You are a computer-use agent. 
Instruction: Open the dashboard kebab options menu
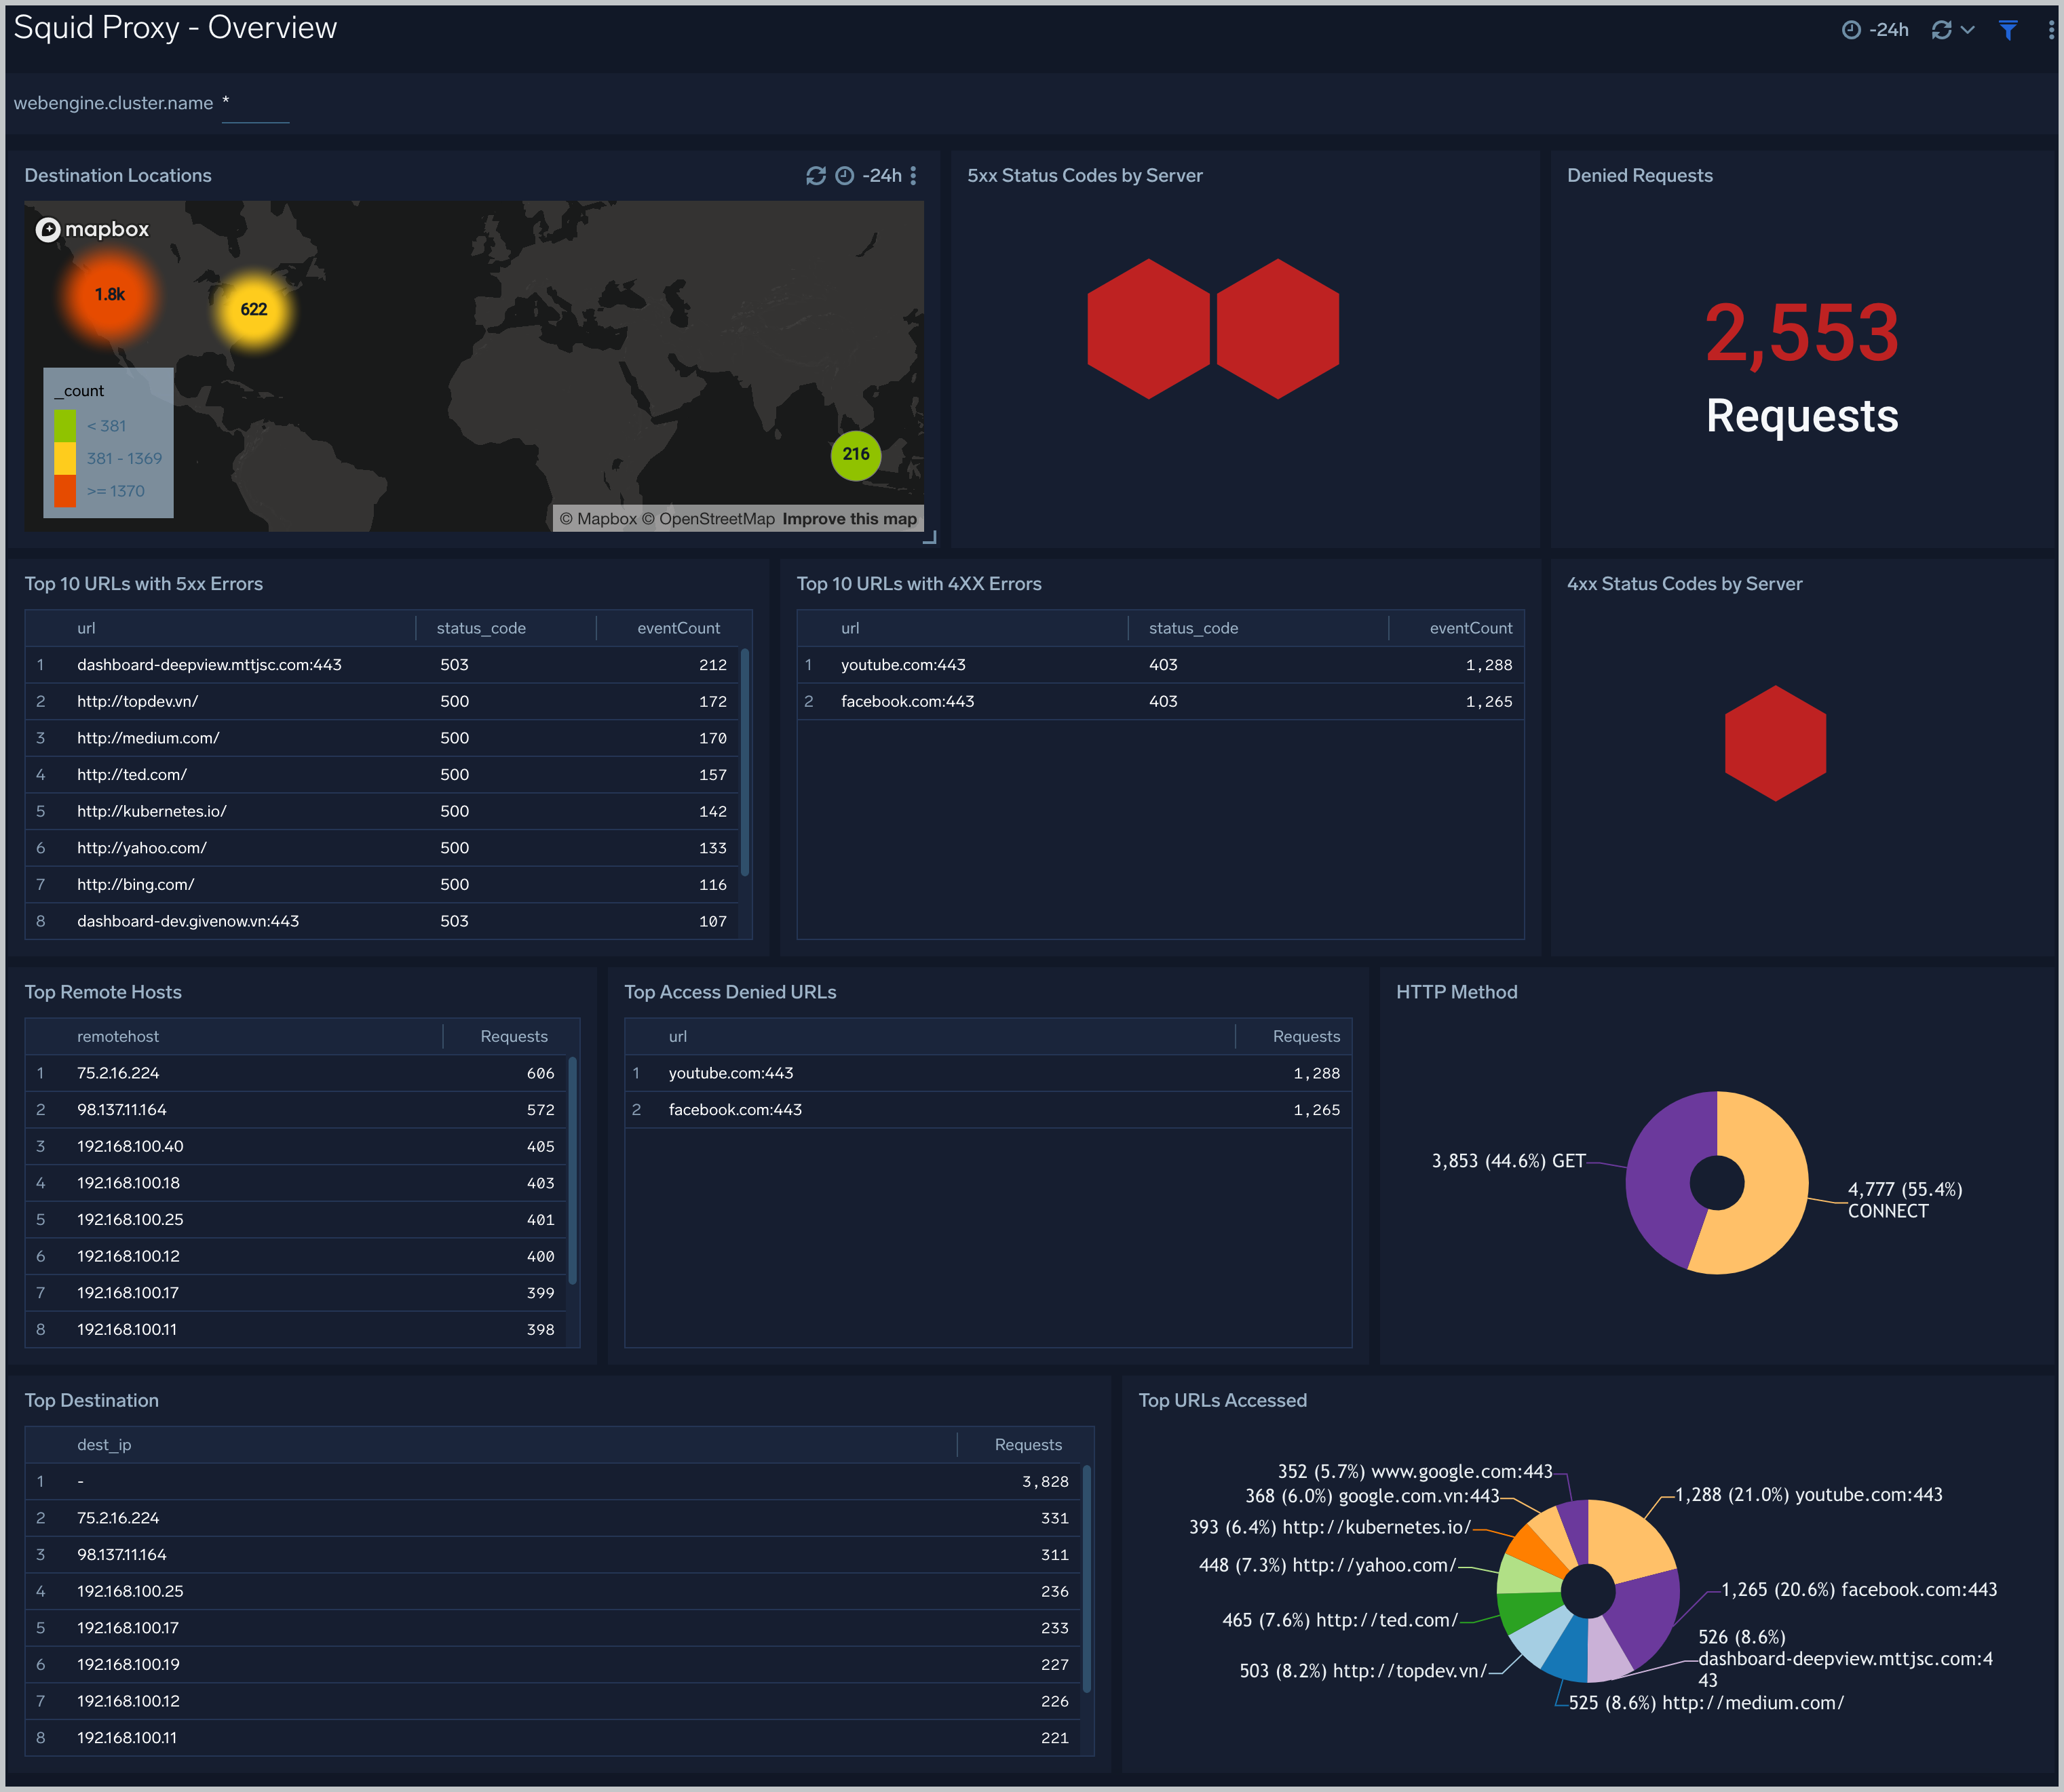pos(2051,30)
